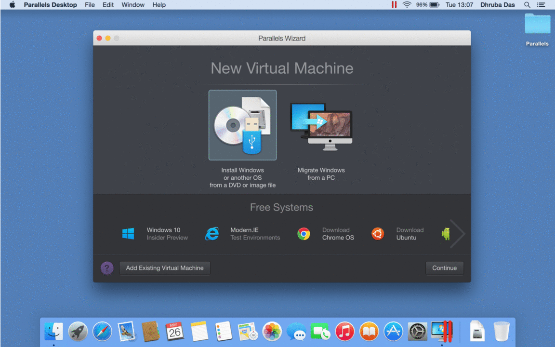Viewport: 555px width, 347px height.
Task: Open the purple help question mark
Action: click(107, 268)
